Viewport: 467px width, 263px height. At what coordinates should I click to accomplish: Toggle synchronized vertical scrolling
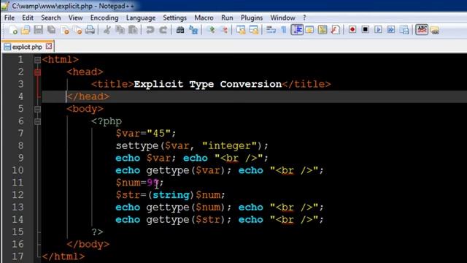[241, 30]
